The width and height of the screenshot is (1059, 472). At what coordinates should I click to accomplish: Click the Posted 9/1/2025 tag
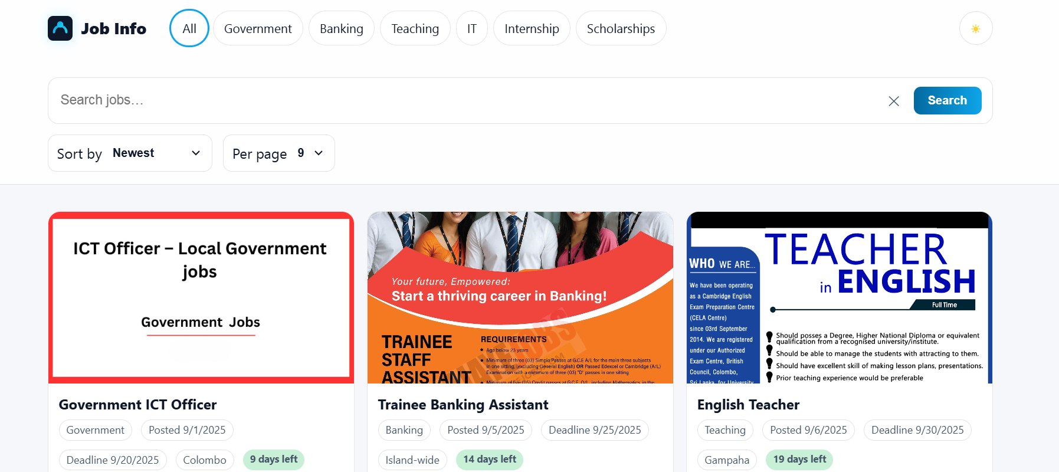(x=187, y=430)
